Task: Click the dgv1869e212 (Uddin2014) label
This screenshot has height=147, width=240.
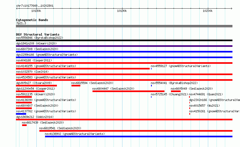Action: click(x=35, y=117)
